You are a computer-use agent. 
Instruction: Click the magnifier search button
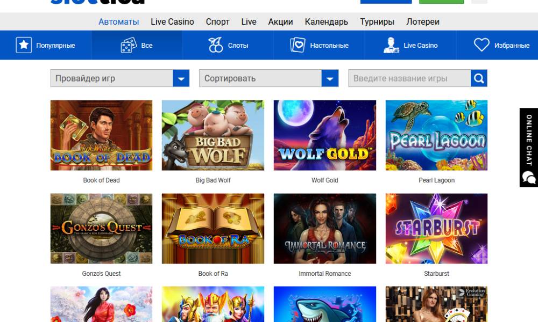point(479,78)
